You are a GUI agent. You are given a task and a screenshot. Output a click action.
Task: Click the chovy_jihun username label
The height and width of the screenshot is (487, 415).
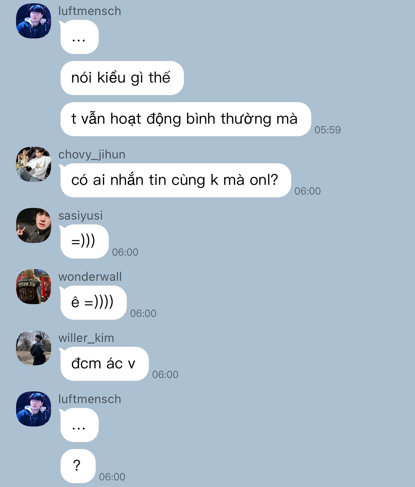click(x=92, y=154)
